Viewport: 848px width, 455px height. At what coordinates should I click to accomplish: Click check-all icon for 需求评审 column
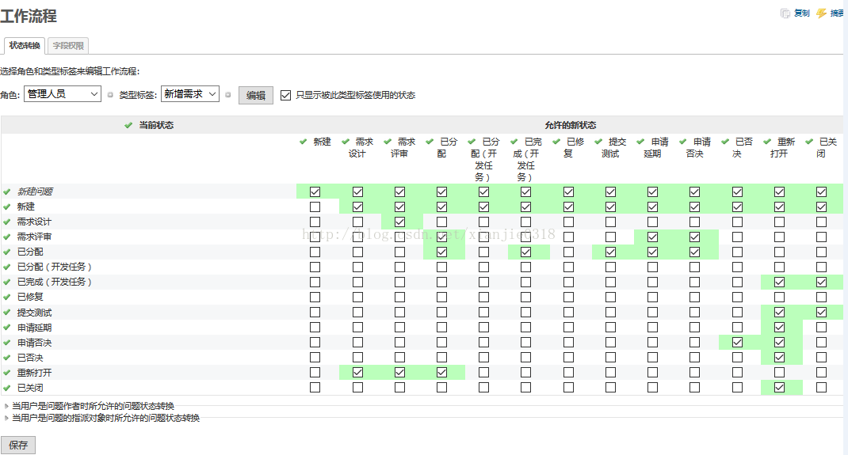coord(388,142)
